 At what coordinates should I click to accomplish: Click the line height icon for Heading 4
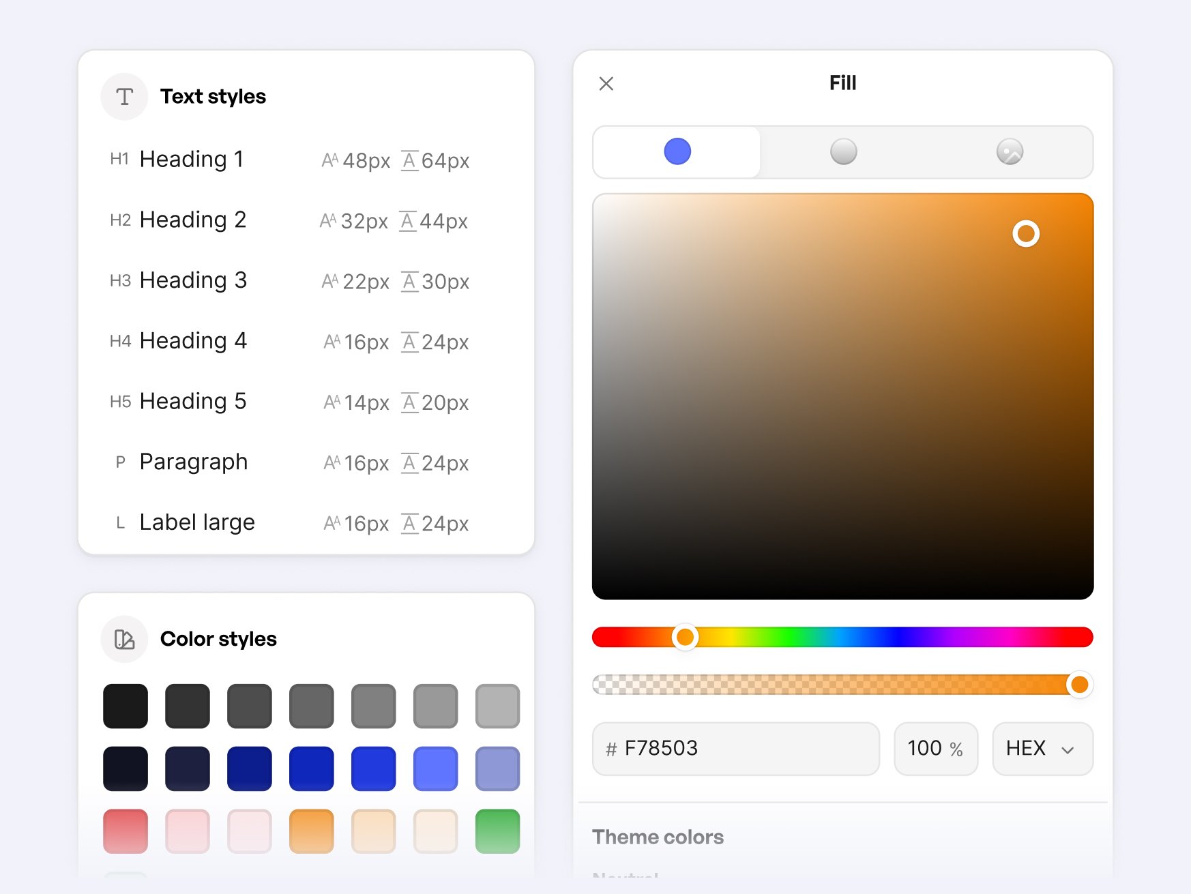(x=409, y=342)
